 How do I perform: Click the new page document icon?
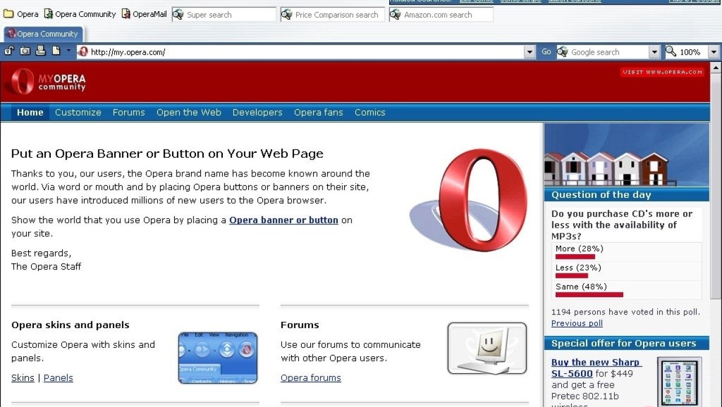pos(56,51)
